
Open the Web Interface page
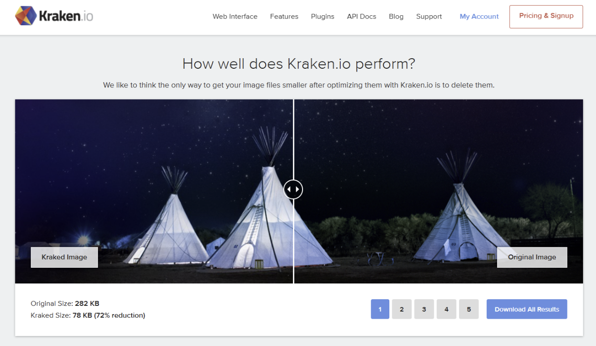(235, 16)
